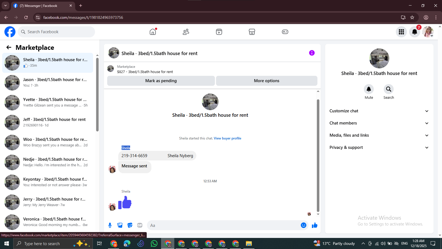Open Chrome three-dot menu
The height and width of the screenshot is (249, 442).
click(436, 17)
